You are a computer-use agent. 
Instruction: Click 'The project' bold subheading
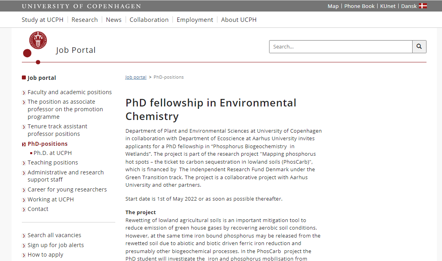coord(141,212)
